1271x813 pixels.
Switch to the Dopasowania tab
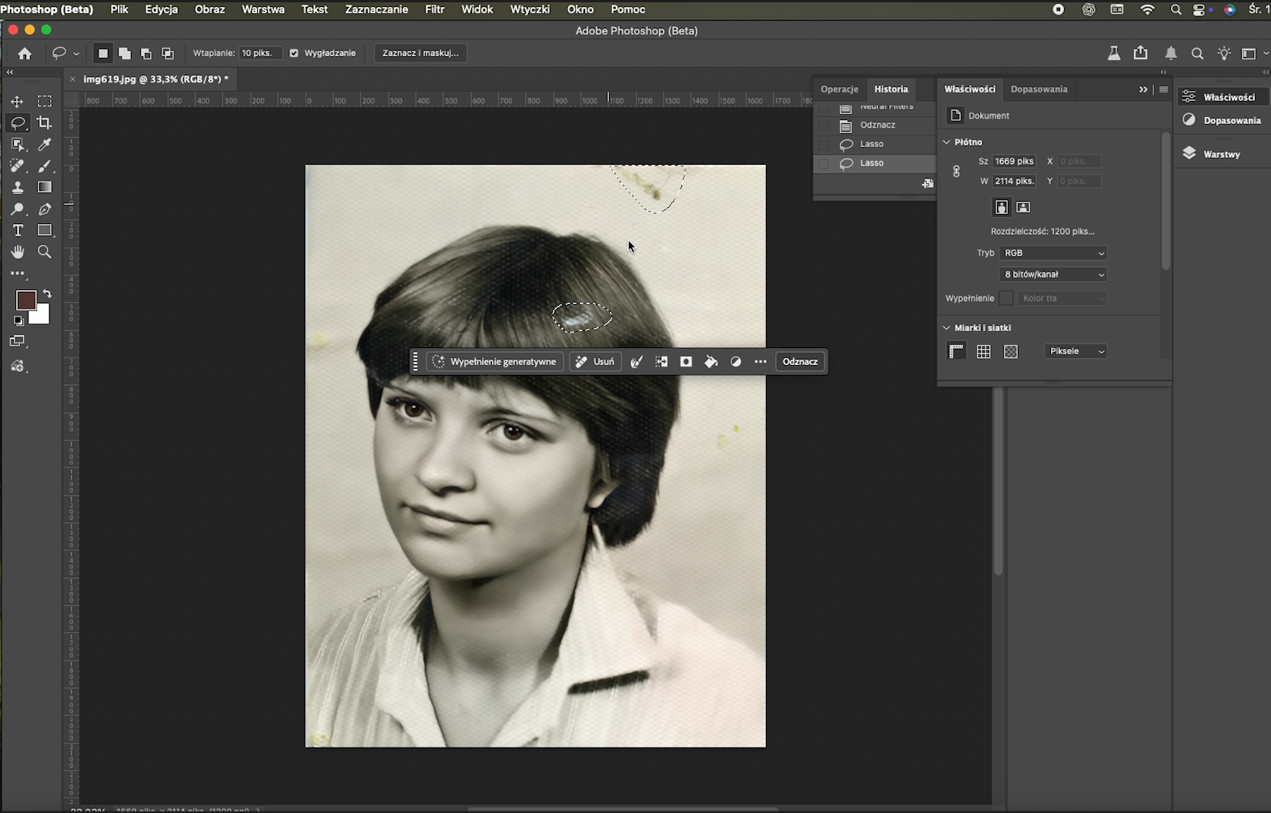click(x=1039, y=89)
